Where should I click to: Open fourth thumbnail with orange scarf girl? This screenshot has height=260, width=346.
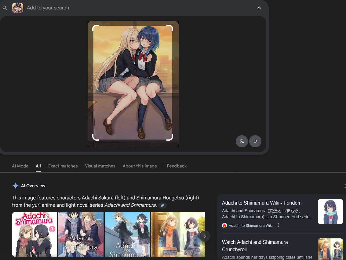tap(178, 234)
